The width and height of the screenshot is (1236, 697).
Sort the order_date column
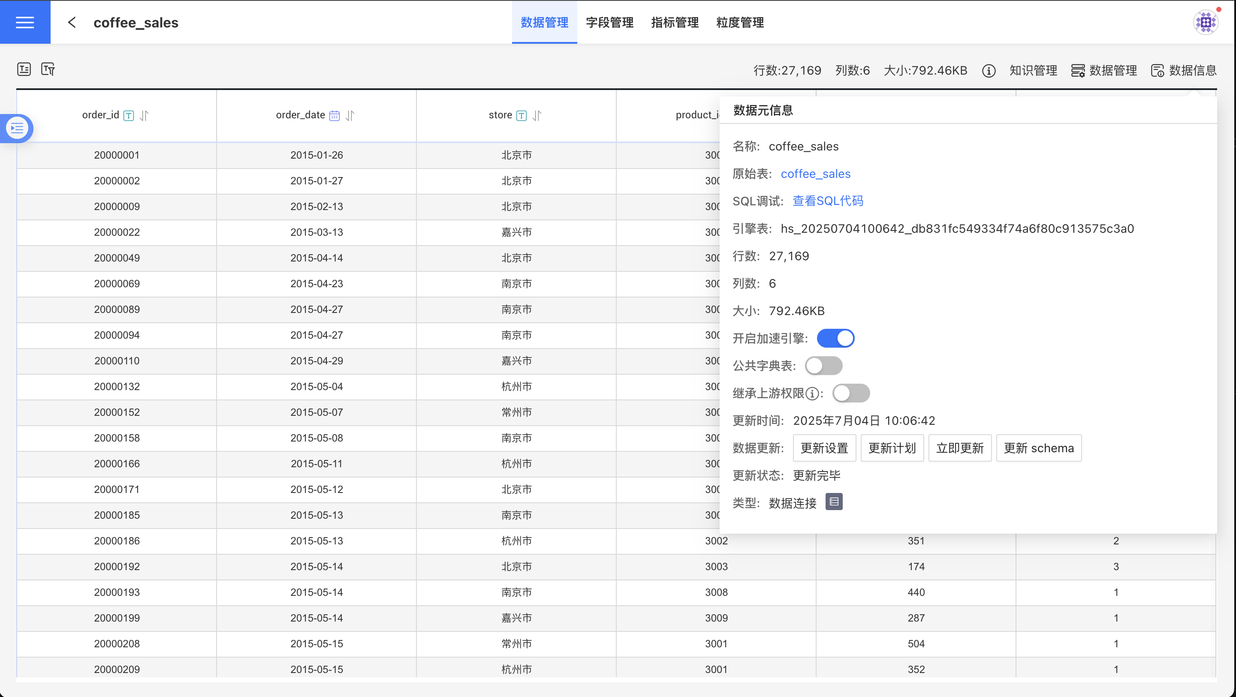(350, 116)
